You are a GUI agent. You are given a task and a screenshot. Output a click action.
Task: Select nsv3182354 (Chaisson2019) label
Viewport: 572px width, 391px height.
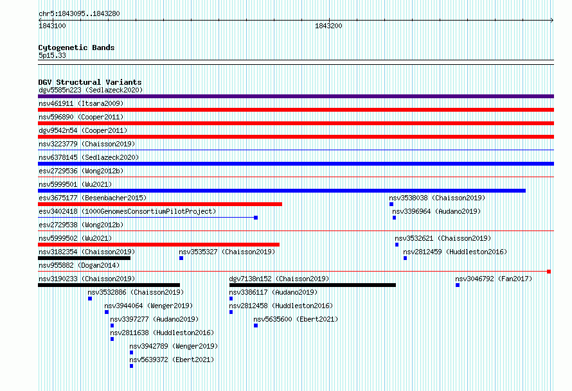[87, 252]
